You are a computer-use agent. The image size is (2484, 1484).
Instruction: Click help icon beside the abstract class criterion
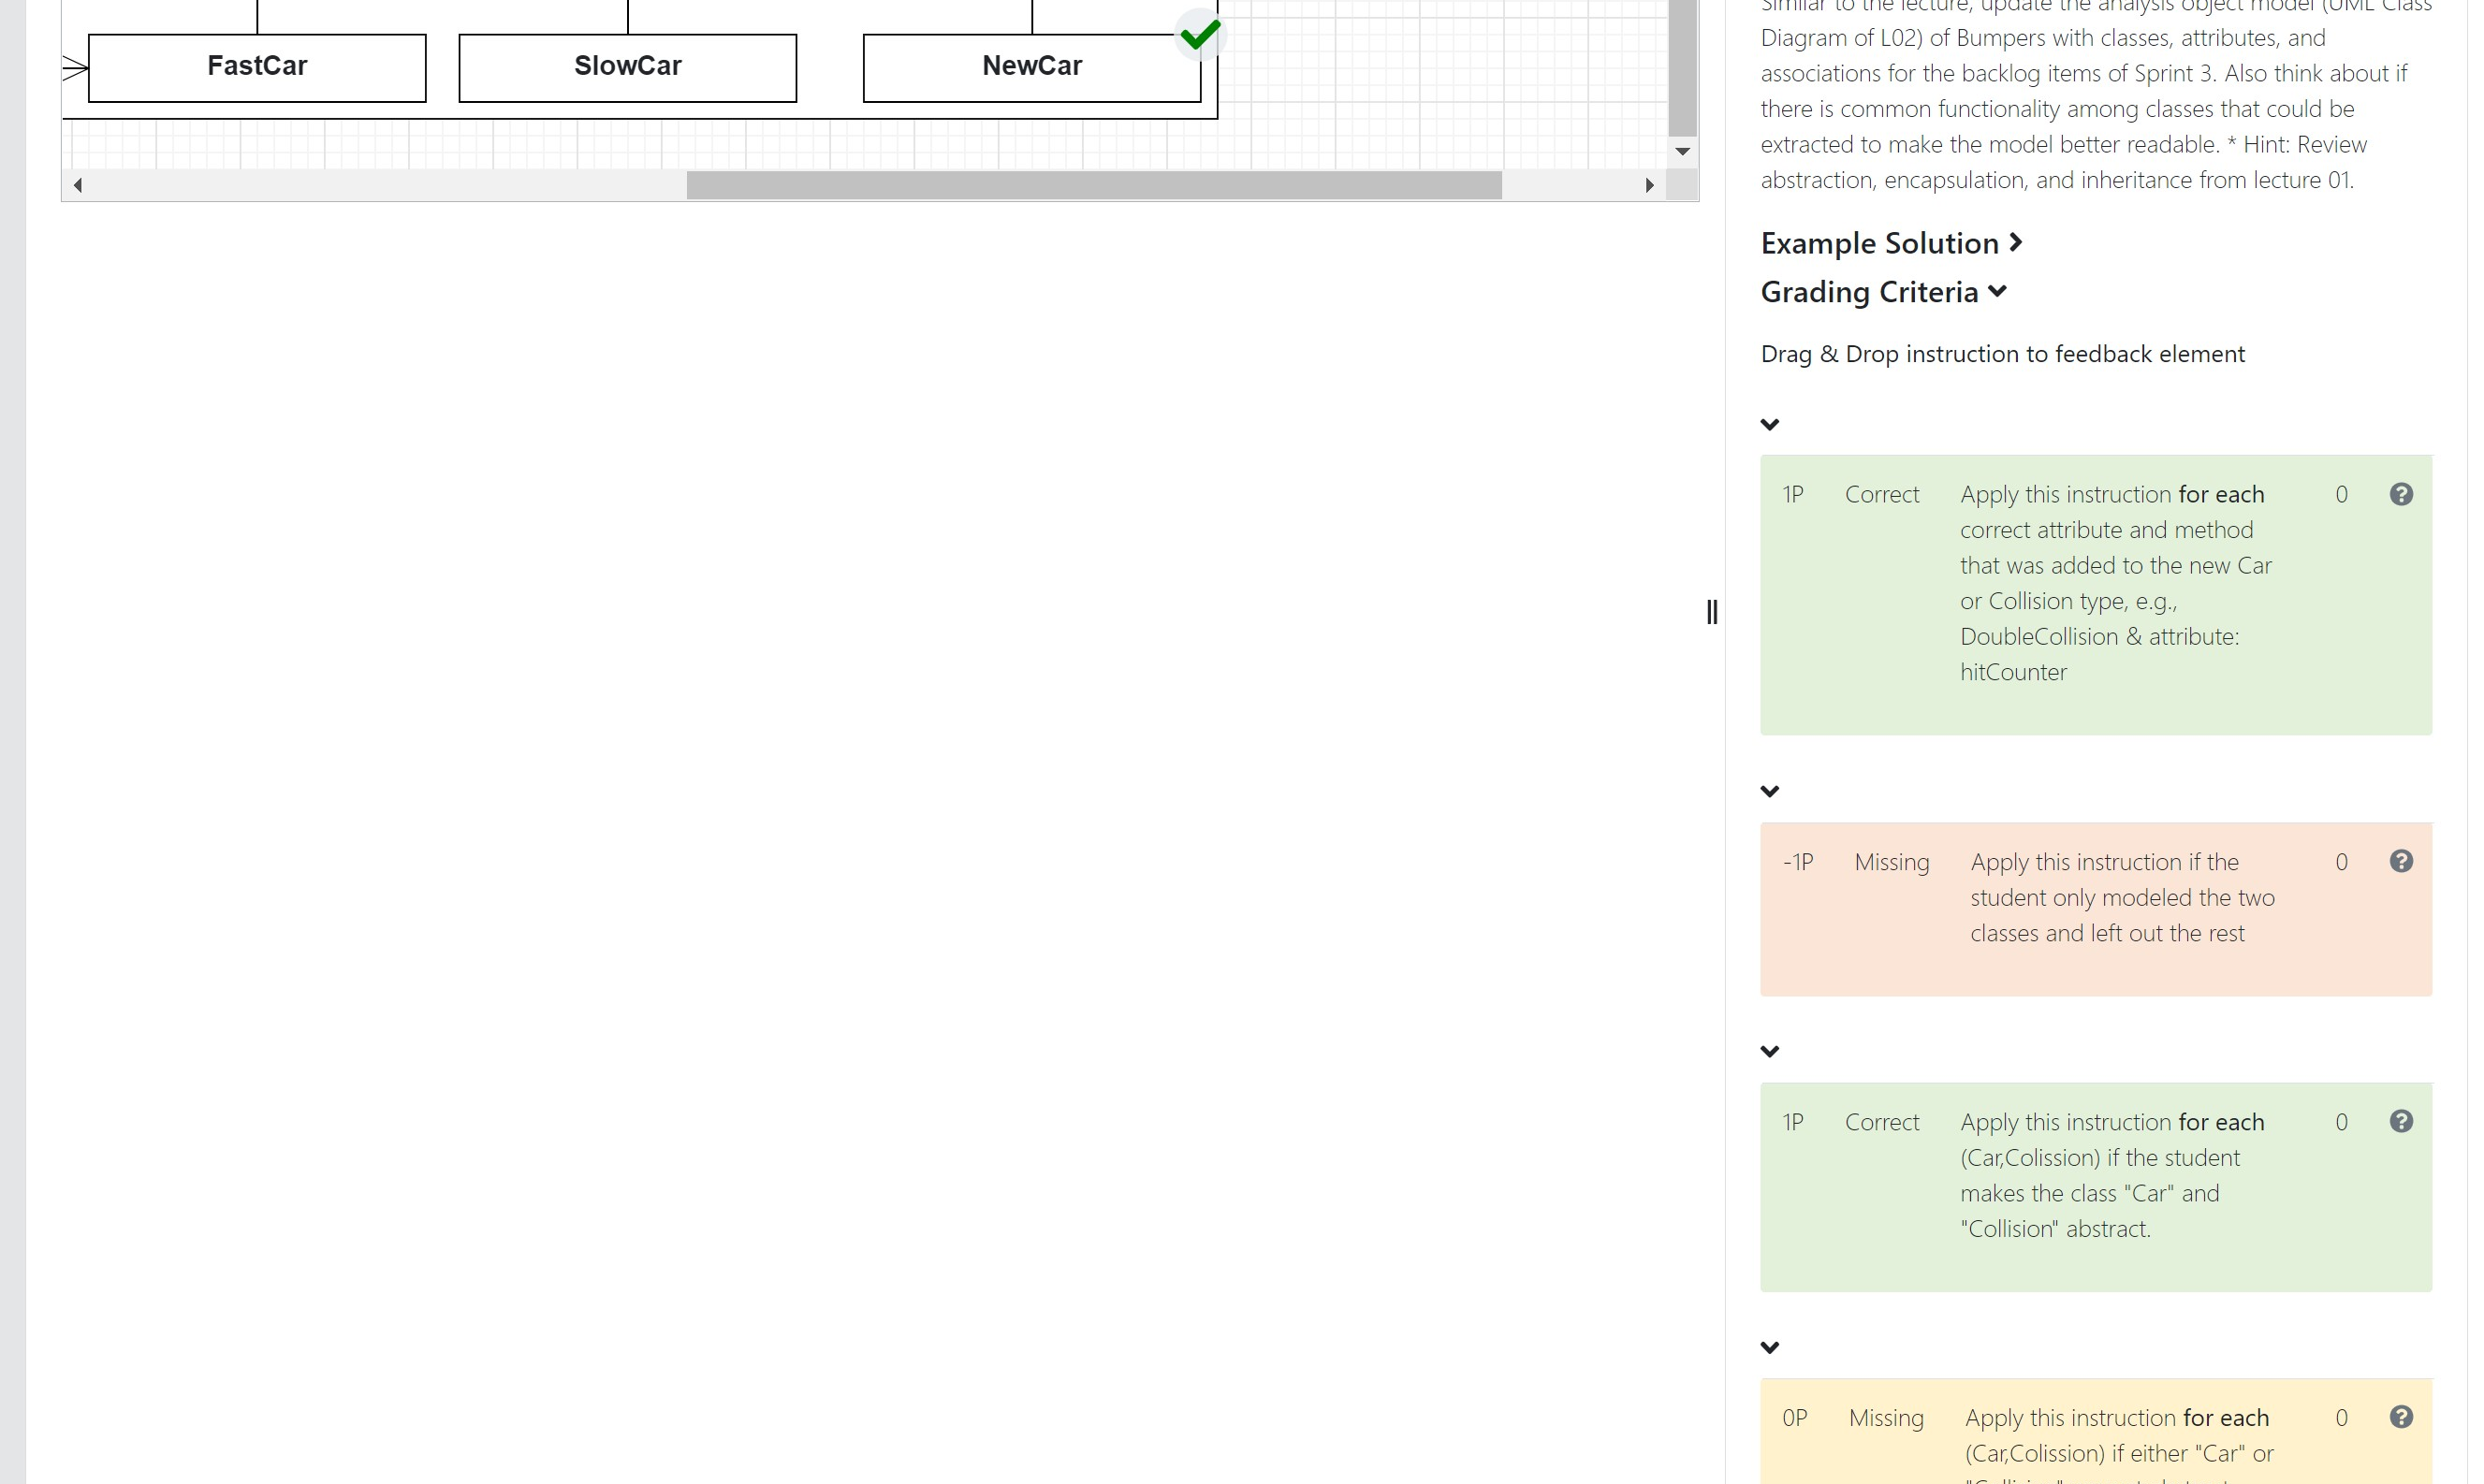(2402, 1121)
